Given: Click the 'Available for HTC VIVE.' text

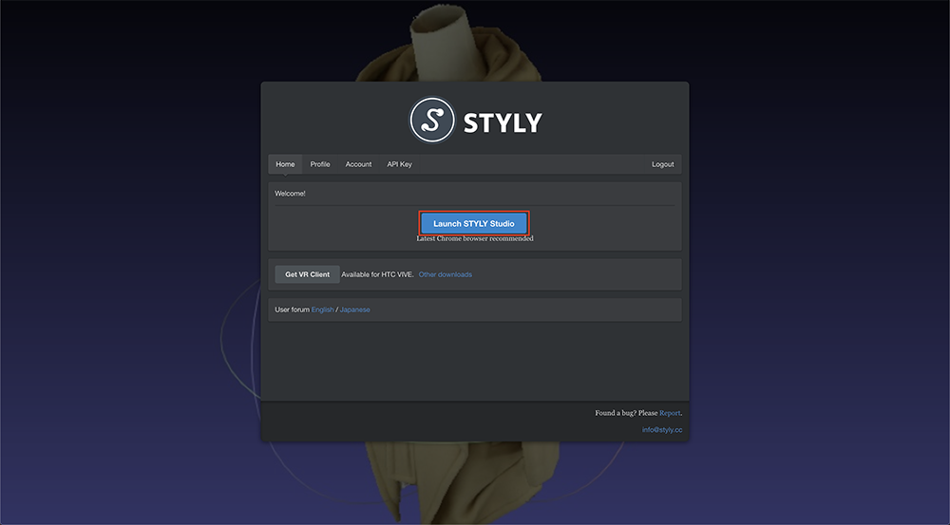Looking at the screenshot, I should click(377, 274).
